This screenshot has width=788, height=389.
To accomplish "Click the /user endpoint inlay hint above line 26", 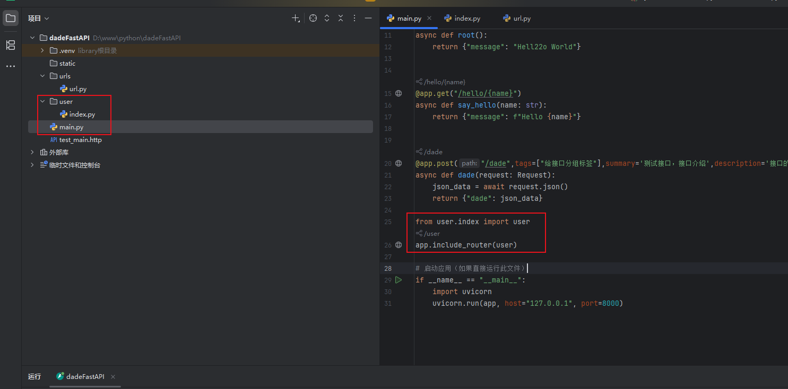I will coord(428,234).
